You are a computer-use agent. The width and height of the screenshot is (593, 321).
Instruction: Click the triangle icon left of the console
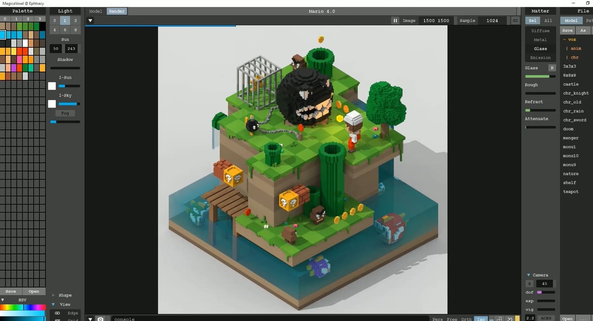(x=90, y=319)
